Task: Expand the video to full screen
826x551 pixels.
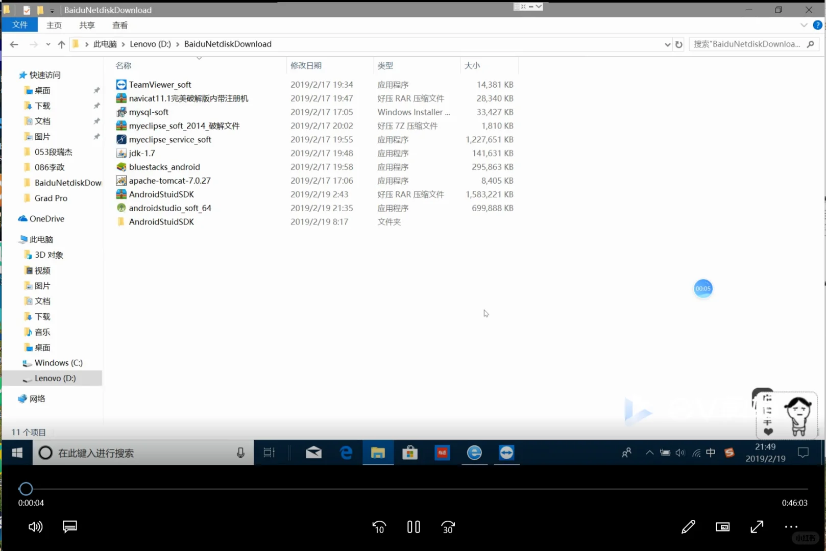Action: [x=757, y=527]
